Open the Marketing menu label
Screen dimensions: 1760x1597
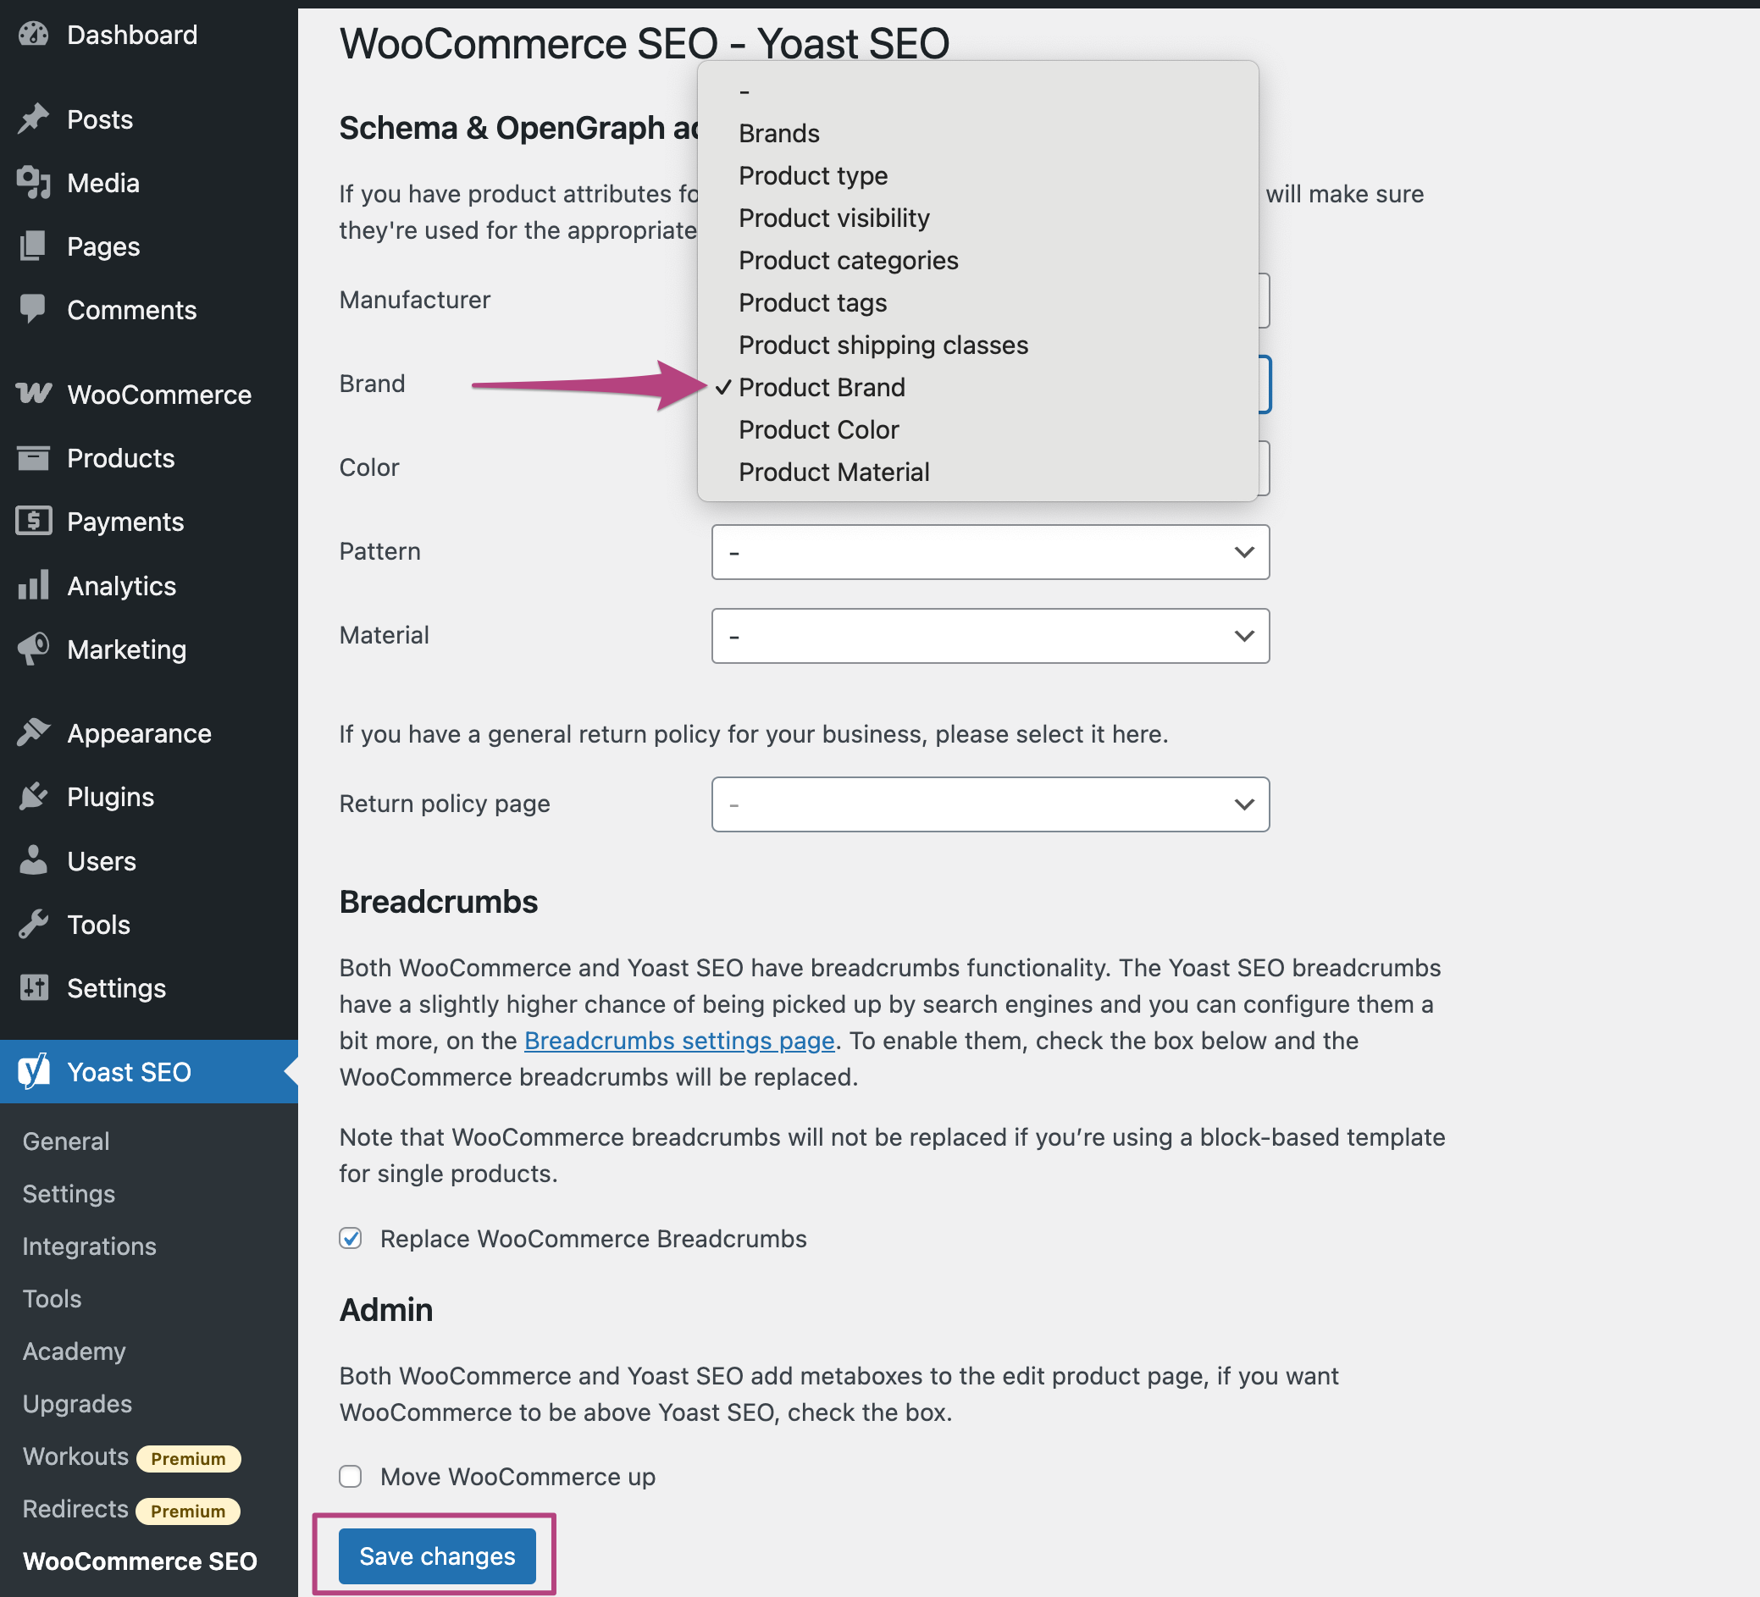tap(126, 649)
